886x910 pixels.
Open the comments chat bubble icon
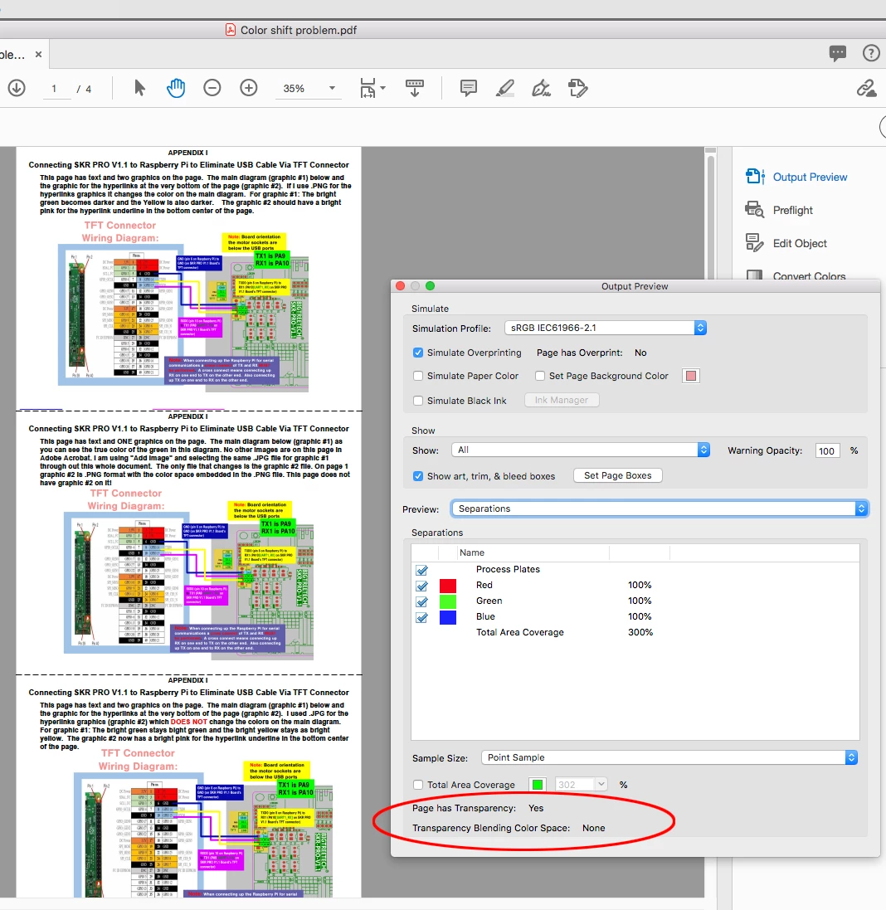click(838, 53)
